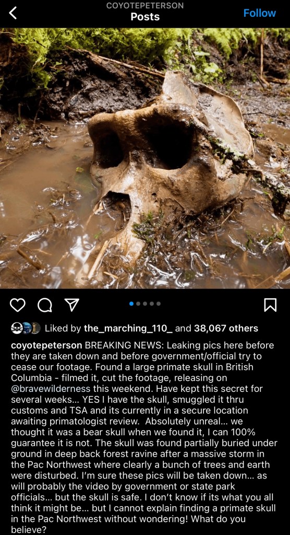Like the post with the heart icon
The image size is (290, 535).
(x=17, y=305)
